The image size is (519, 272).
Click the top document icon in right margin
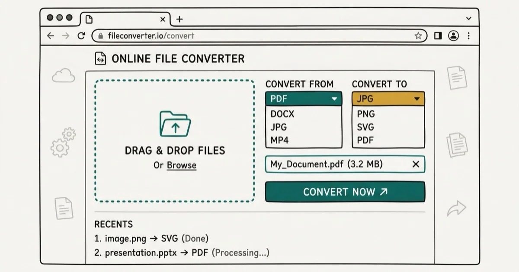pos(457,77)
